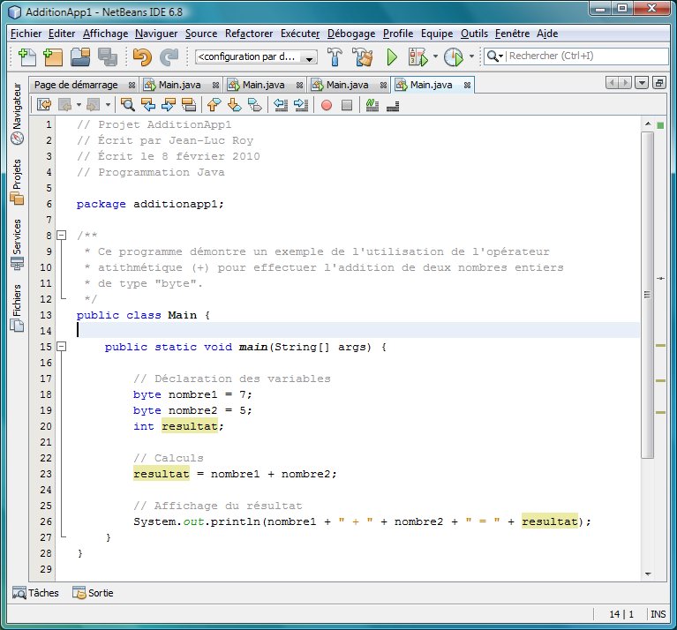The width and height of the screenshot is (677, 630).
Task: Click the Find Previous Occurrence icon
Action: (x=148, y=105)
